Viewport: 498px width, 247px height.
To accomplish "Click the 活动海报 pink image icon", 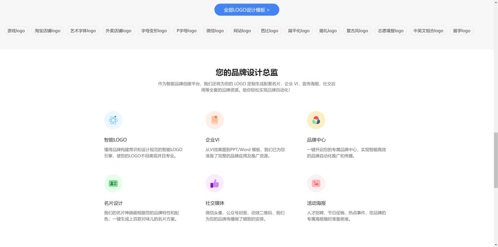I will click(316, 183).
